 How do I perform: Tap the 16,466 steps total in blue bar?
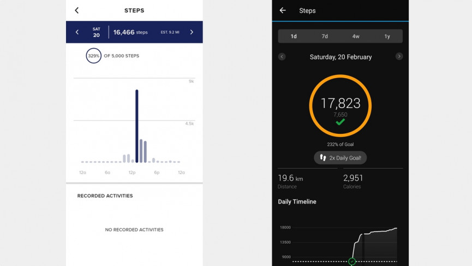click(x=130, y=32)
